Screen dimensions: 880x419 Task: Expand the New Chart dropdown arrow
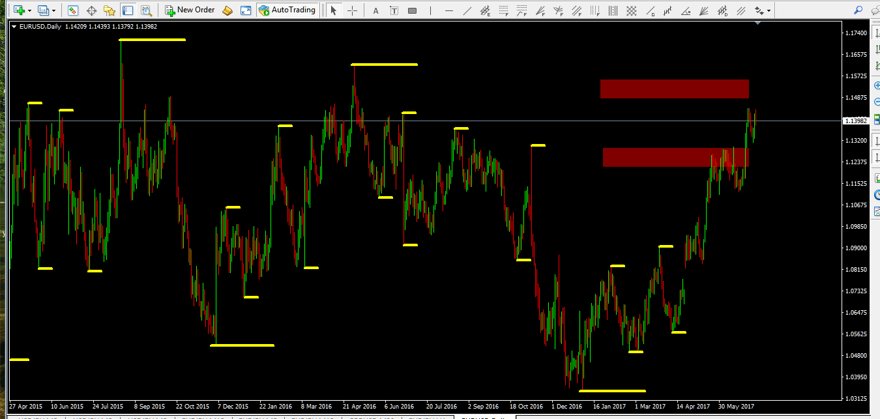coord(29,10)
